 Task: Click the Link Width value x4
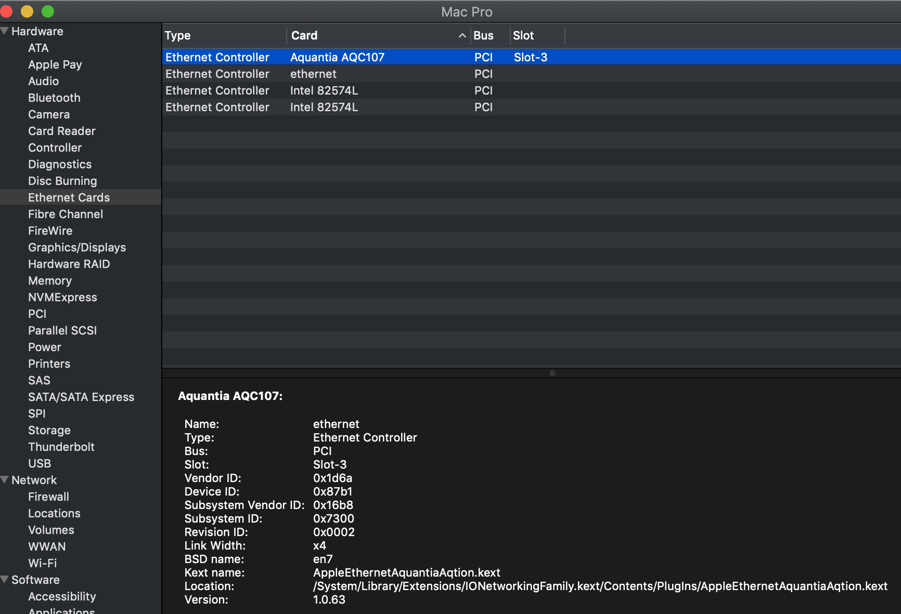(x=319, y=545)
